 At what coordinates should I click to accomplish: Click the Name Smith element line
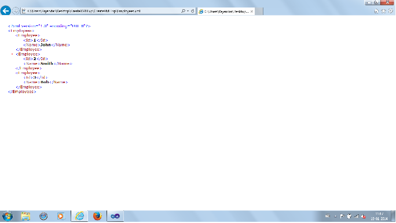coord(47,64)
